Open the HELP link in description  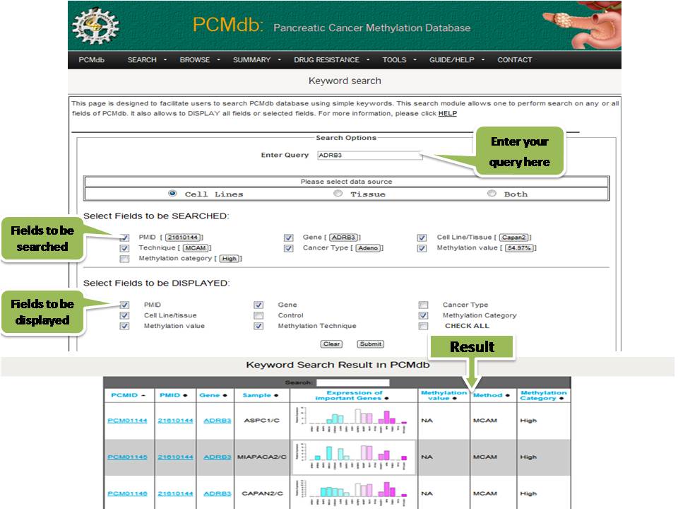pos(447,113)
